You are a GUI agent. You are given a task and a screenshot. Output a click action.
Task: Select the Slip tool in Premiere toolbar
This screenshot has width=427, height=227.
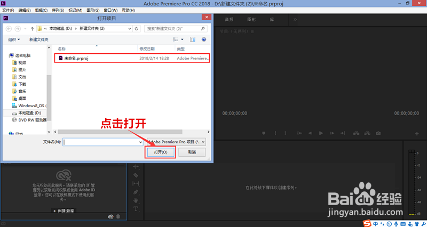(136, 183)
